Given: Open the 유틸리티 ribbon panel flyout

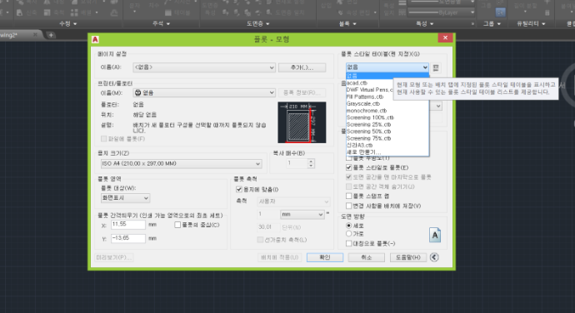Looking at the screenshot, I should 531,23.
